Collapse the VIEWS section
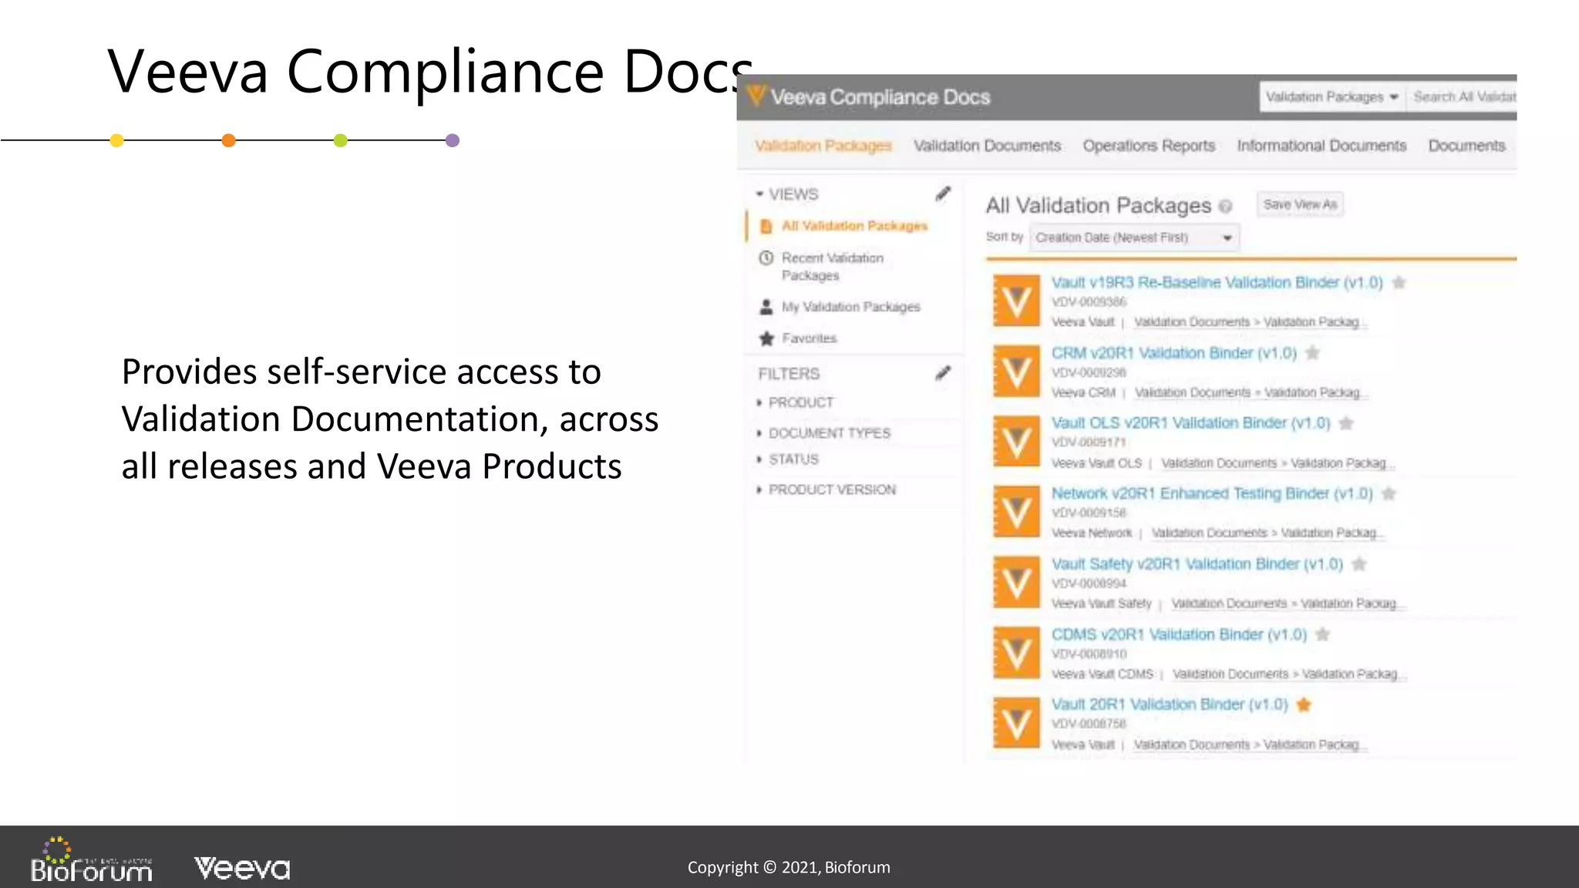Screen dimensions: 1579x888 pos(759,194)
